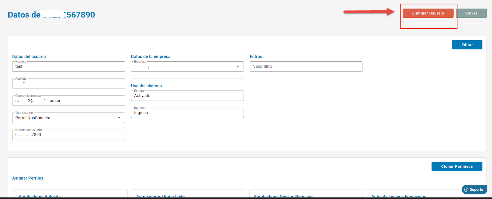
Task: Click the Correo electrónico field
Action: click(x=69, y=101)
